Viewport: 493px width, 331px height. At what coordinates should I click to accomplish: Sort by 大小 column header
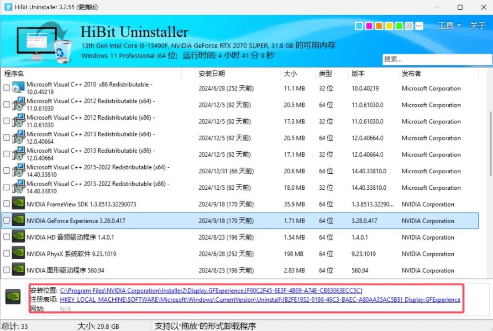pos(298,74)
